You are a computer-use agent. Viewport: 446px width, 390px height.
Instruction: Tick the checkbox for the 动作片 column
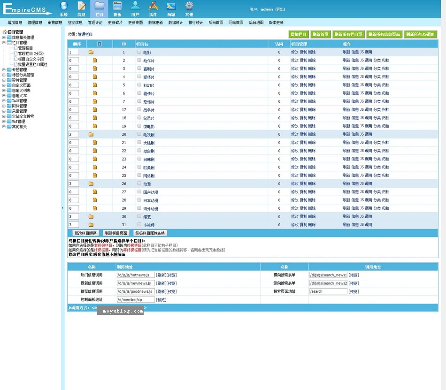[139, 60]
